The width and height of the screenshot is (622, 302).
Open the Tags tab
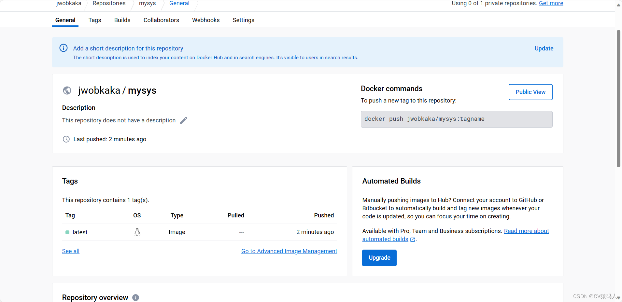pyautogui.click(x=95, y=20)
